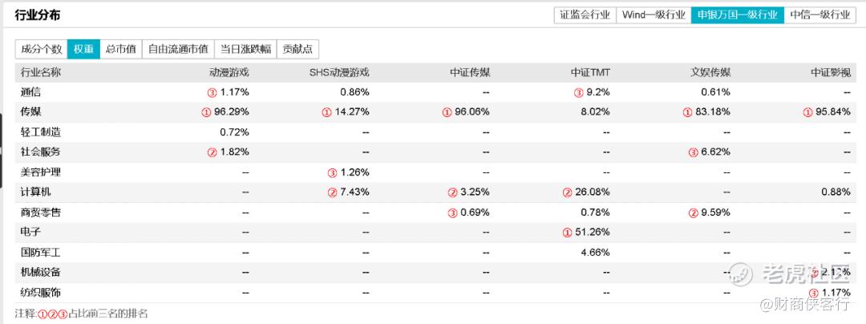866x324 pixels.
Task: Switch to 当日涨跌幅 tab
Action: [x=245, y=49]
